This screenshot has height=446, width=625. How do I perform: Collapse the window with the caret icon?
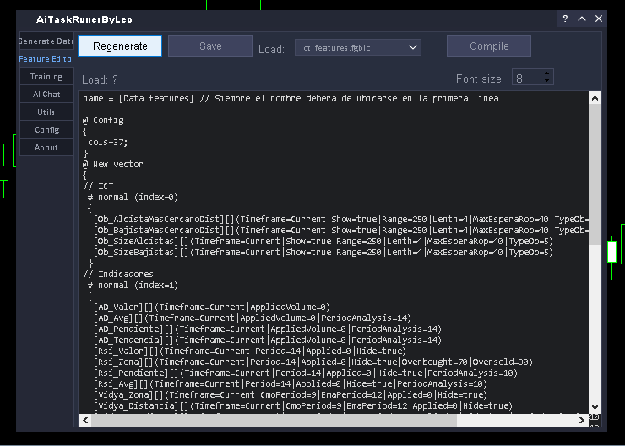[582, 19]
